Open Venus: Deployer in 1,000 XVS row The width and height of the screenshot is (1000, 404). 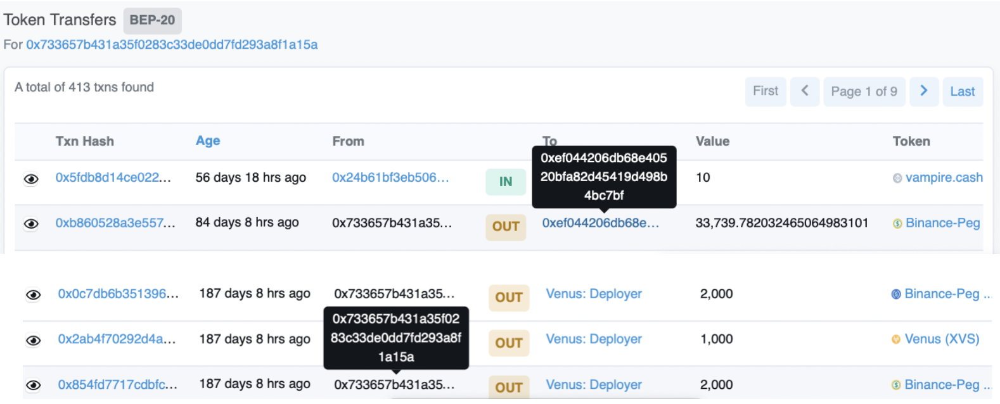click(x=594, y=339)
